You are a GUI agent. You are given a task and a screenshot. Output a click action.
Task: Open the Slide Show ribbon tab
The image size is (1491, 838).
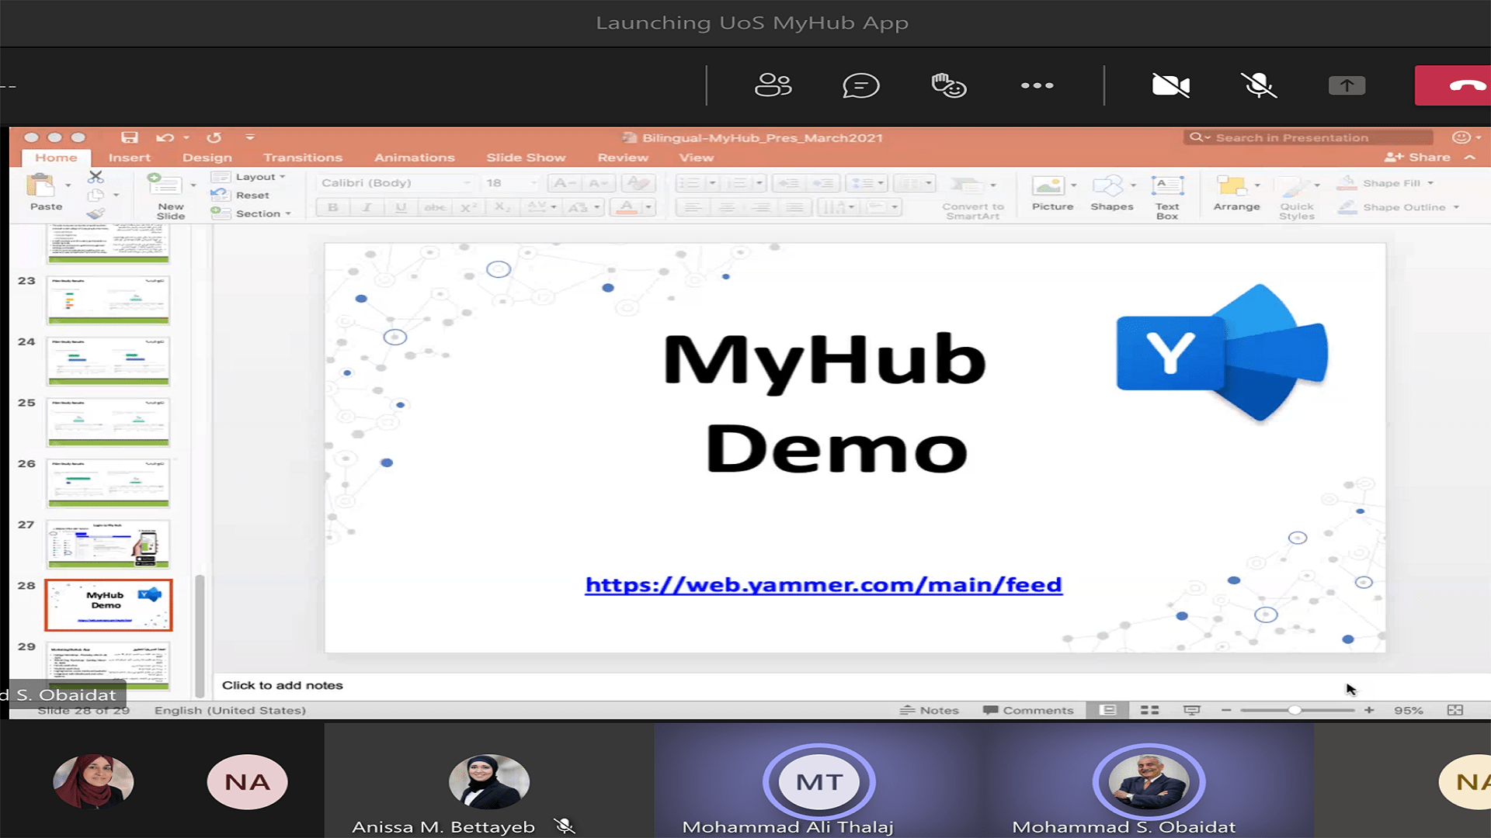pyautogui.click(x=526, y=158)
